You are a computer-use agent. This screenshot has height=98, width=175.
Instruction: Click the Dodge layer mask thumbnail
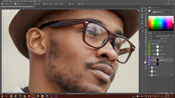point(157,60)
